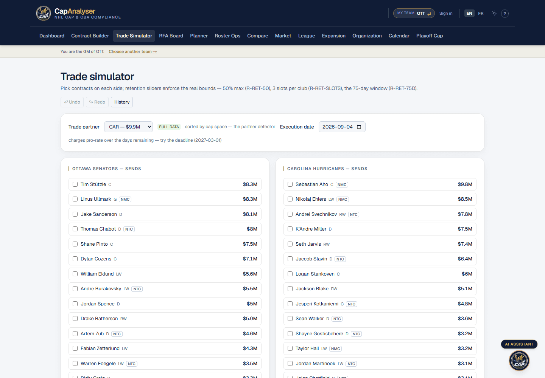The width and height of the screenshot is (545, 378).
Task: Click K'Andre Miller's name
Action: [x=311, y=229]
